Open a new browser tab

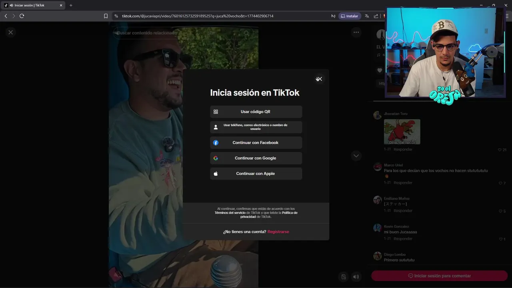coord(71,5)
